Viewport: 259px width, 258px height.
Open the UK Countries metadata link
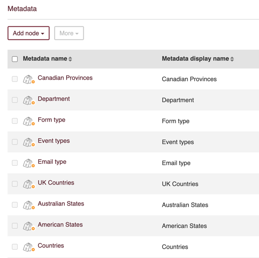pyautogui.click(x=56, y=183)
